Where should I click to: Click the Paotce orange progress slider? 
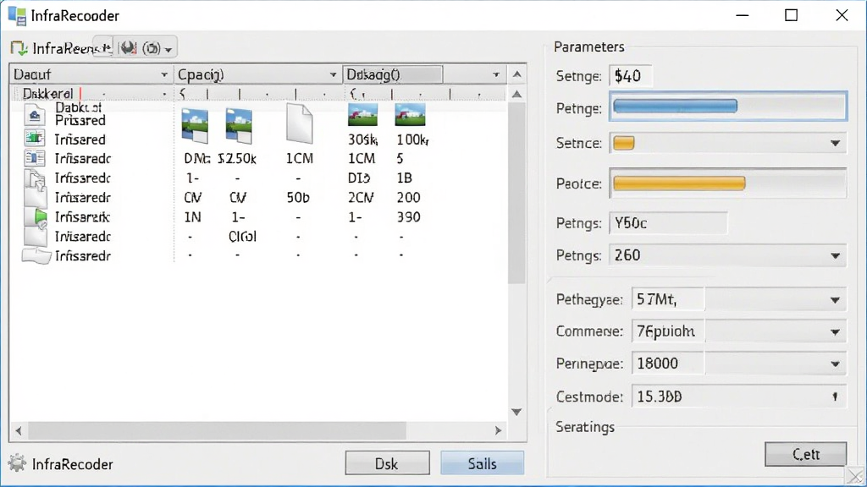pos(727,183)
